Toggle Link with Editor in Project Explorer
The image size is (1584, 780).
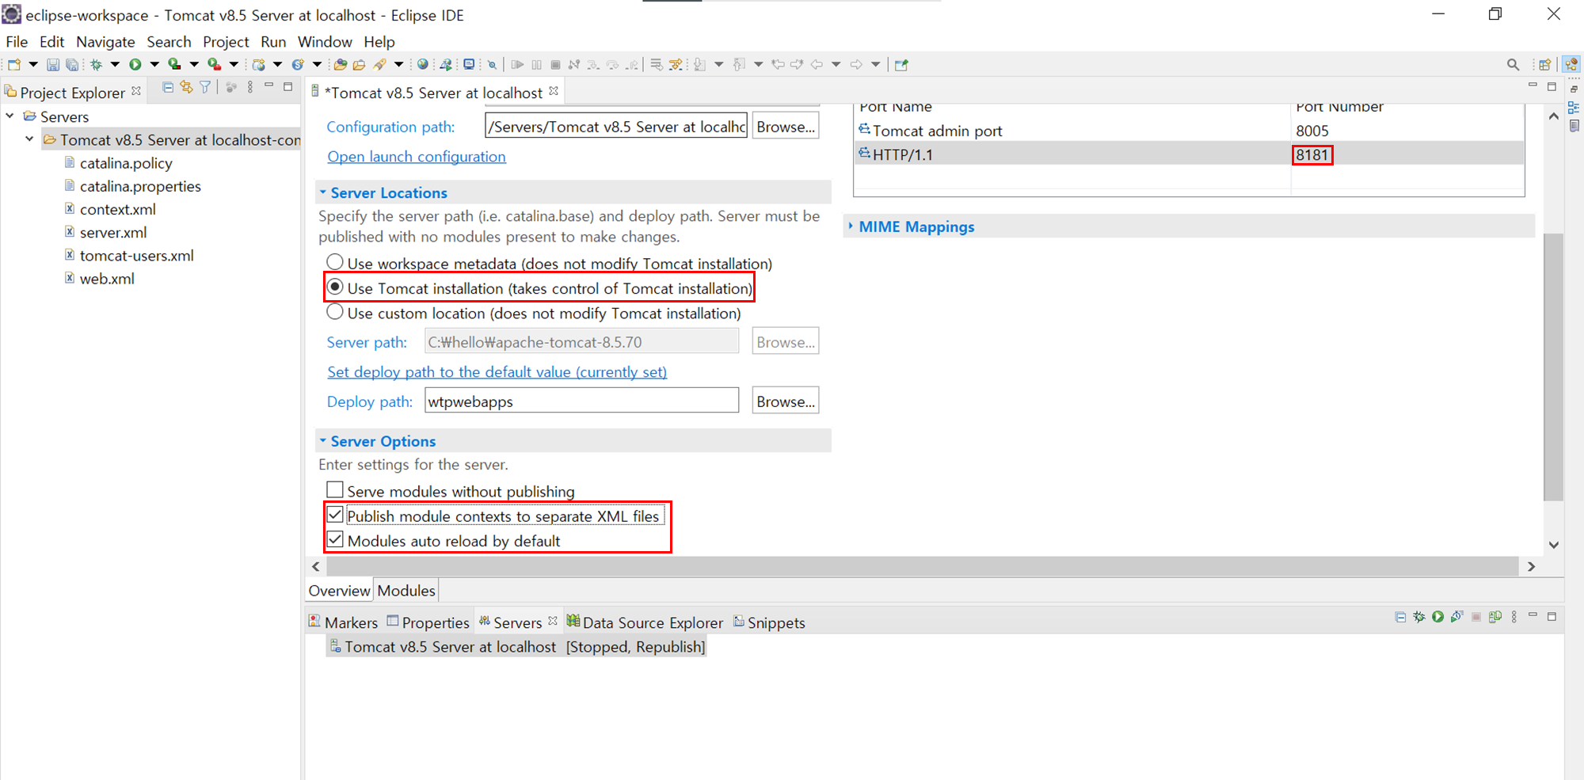point(187,88)
